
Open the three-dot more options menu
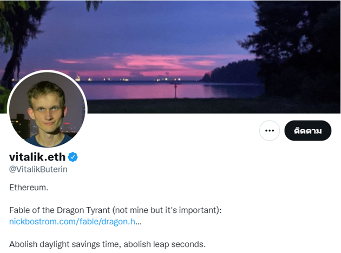270,131
